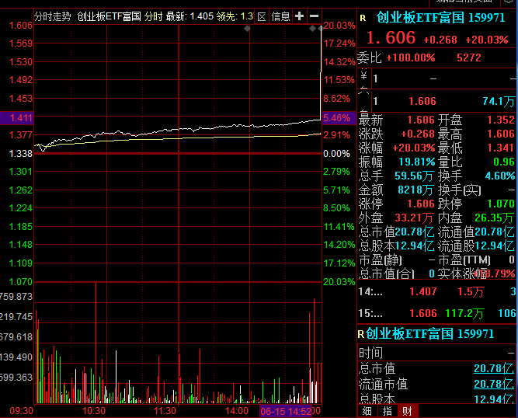This screenshot has height=418, width=518.
Task: Click the 金额 value 8218万
Action: [415, 190]
